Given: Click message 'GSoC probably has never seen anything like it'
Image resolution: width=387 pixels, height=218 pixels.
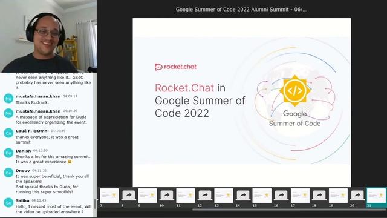Looking at the screenshot, I should tap(53, 82).
